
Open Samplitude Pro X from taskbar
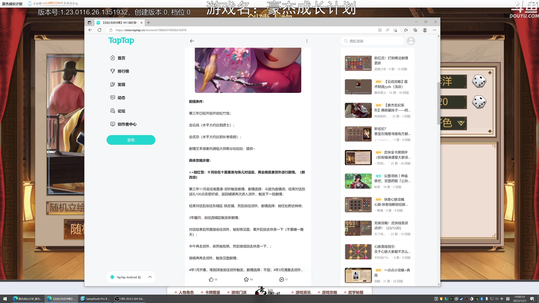95,299
